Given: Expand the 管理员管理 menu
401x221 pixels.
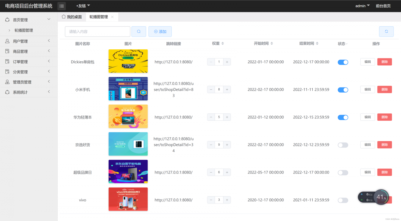Looking at the screenshot, I should pyautogui.click(x=49, y=82).
